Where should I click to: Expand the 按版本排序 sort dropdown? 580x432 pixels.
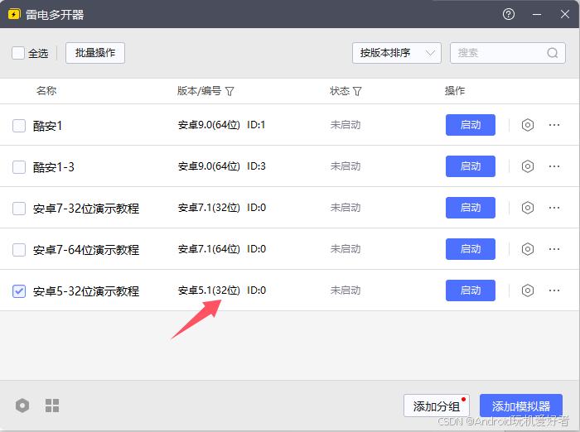click(397, 53)
